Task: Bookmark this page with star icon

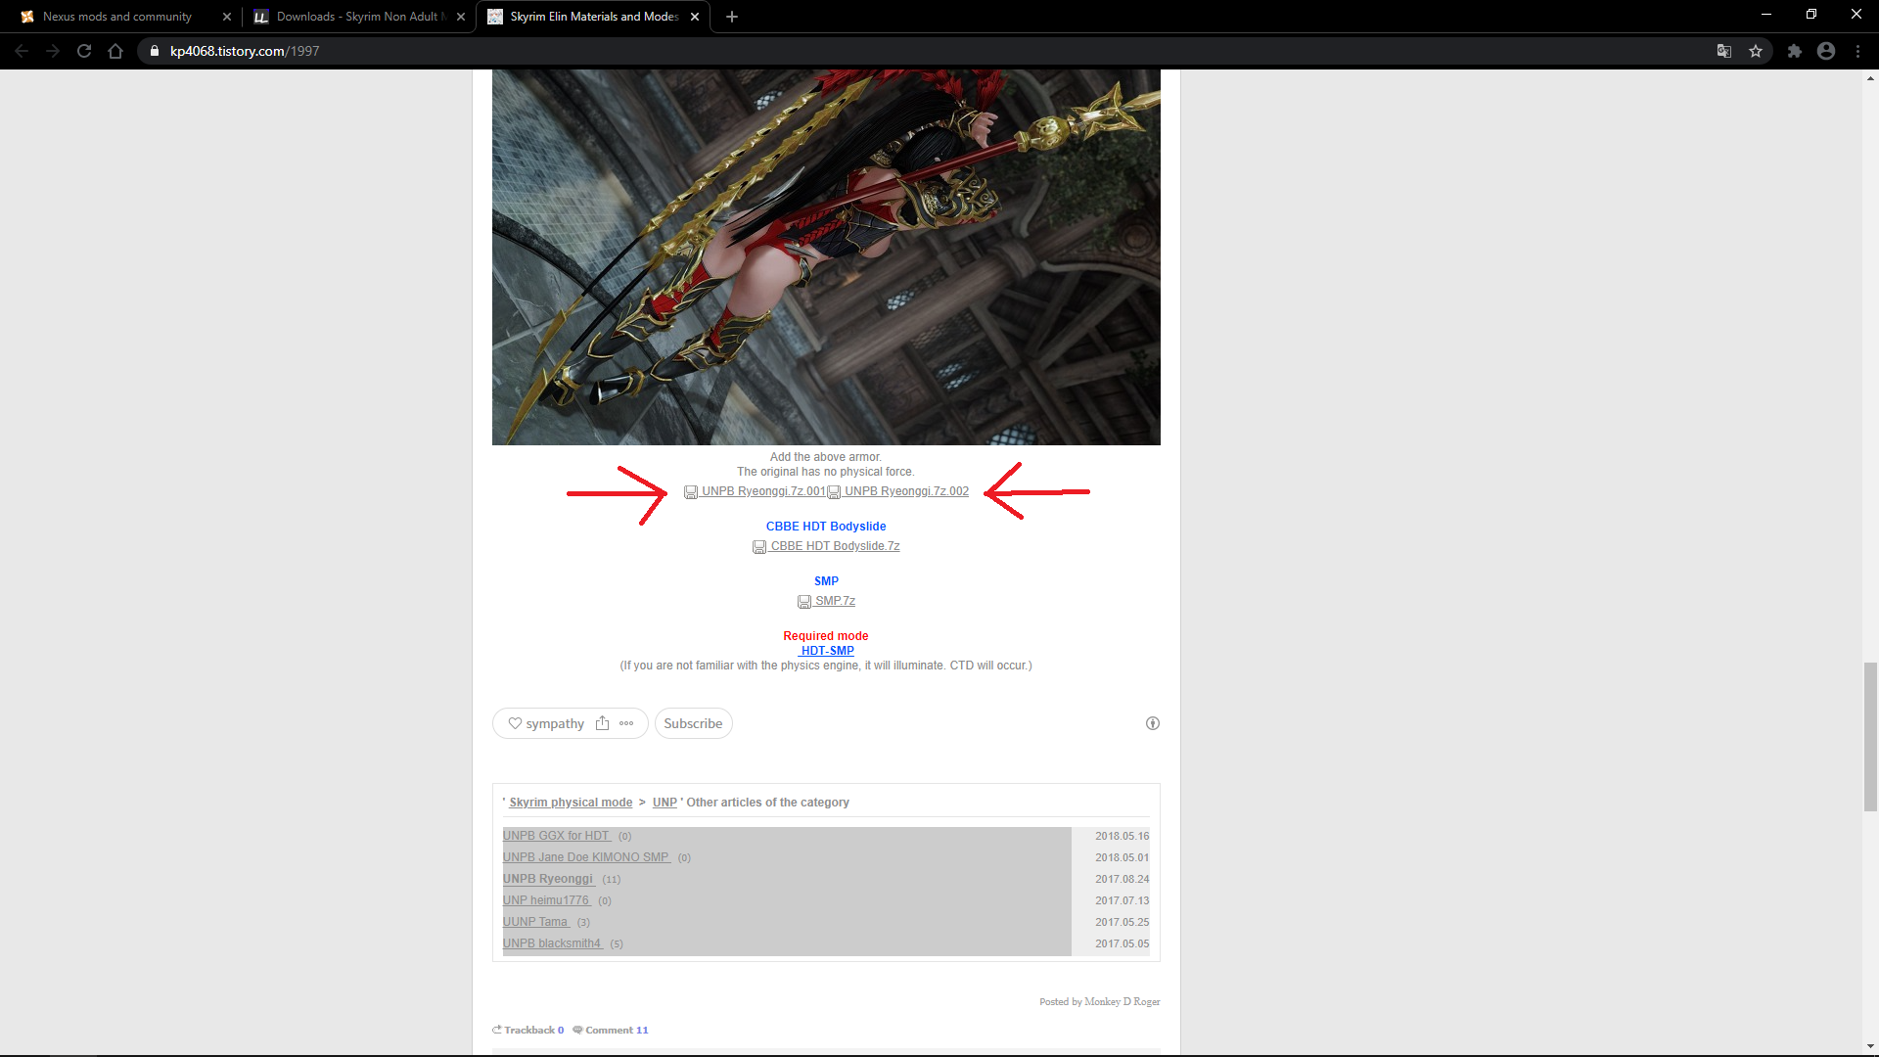Action: [x=1756, y=51]
